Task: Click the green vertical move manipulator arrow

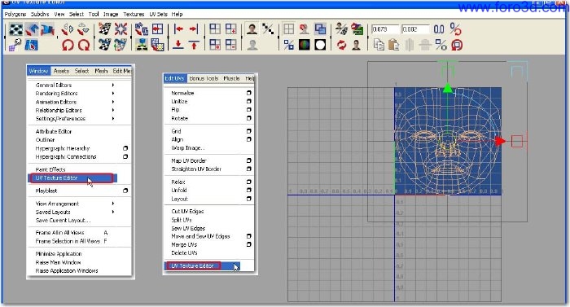Action: (x=448, y=88)
